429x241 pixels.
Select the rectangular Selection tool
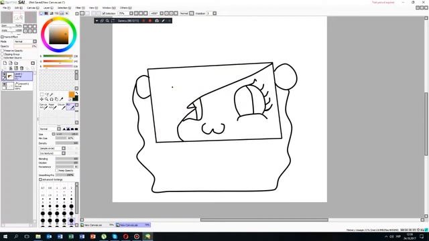[x=42, y=94]
